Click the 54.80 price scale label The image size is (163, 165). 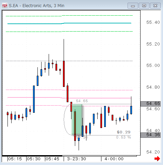[x=153, y=87]
